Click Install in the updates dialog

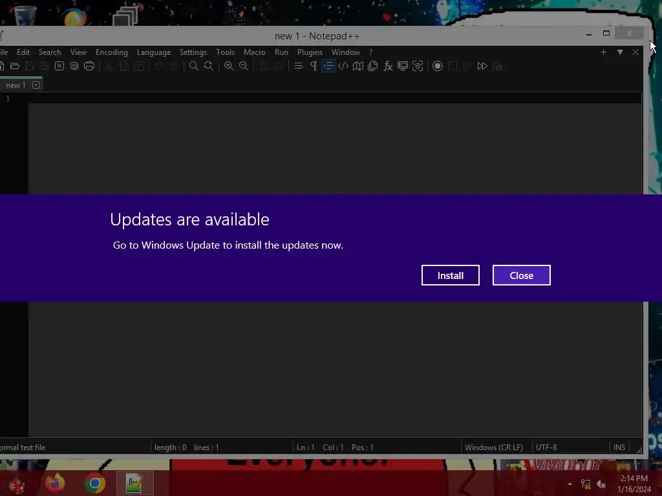tap(450, 275)
